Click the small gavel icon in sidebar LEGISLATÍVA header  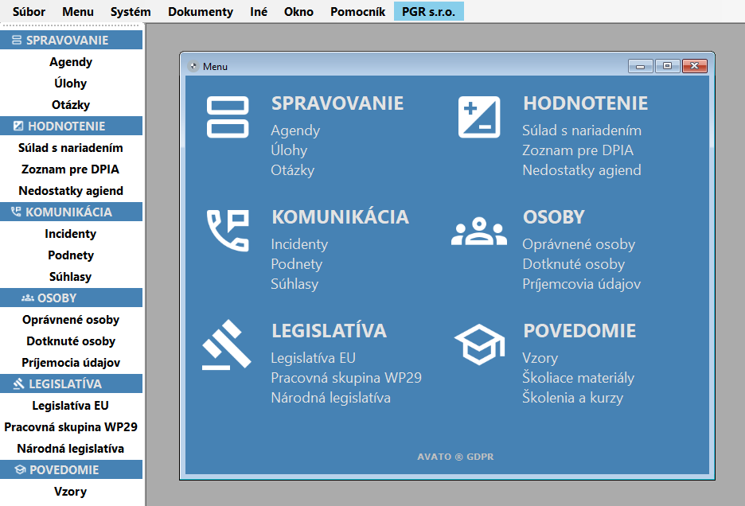[x=18, y=384]
